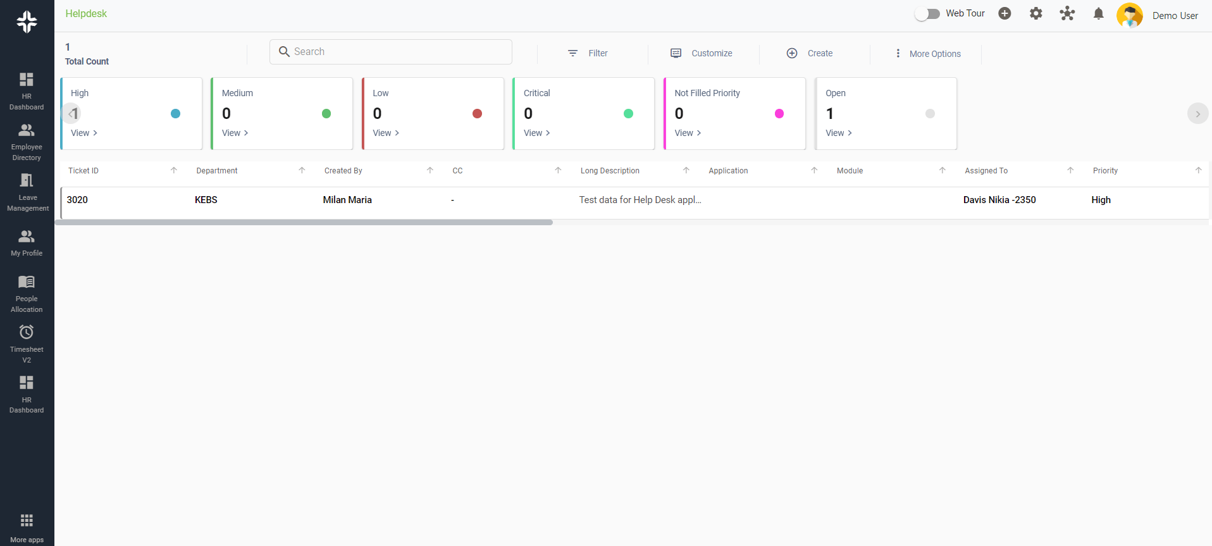Open Demo User profile menu
The height and width of the screenshot is (546, 1212).
pyautogui.click(x=1157, y=15)
